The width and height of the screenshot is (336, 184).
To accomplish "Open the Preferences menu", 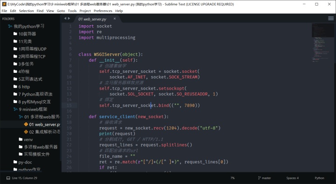I will [103, 11].
